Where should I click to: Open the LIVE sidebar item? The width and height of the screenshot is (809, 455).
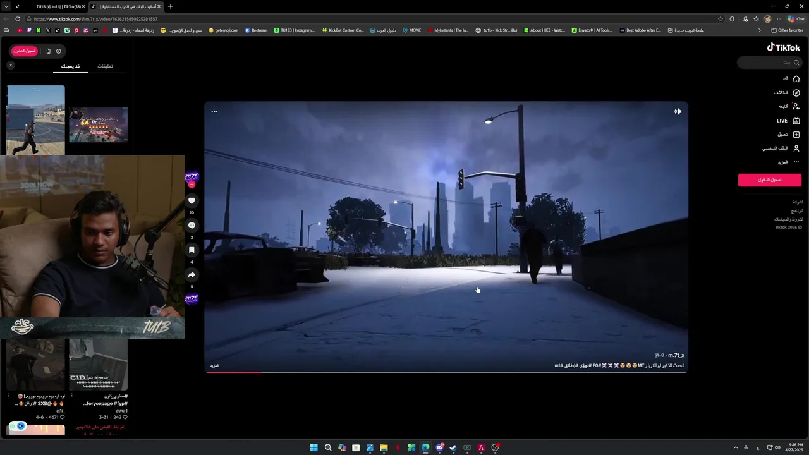(x=788, y=121)
